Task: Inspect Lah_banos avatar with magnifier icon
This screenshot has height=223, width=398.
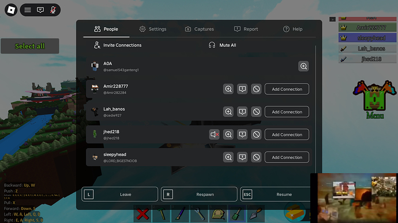Action: tap(228, 112)
